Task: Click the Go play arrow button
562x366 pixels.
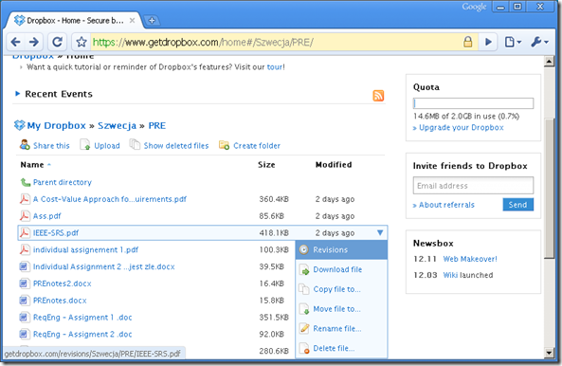Action: pyautogui.click(x=488, y=43)
